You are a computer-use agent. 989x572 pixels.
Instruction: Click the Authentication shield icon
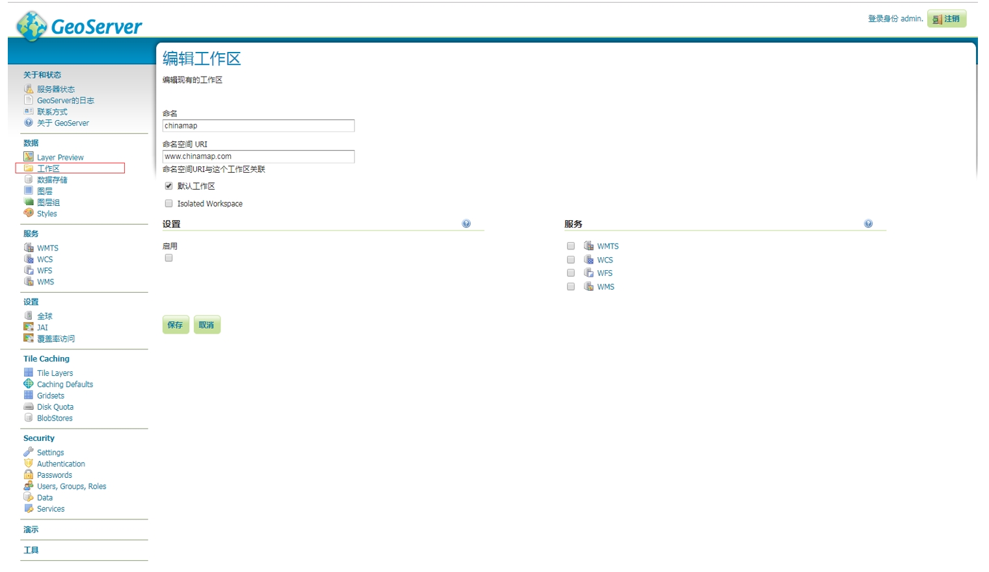[29, 464]
